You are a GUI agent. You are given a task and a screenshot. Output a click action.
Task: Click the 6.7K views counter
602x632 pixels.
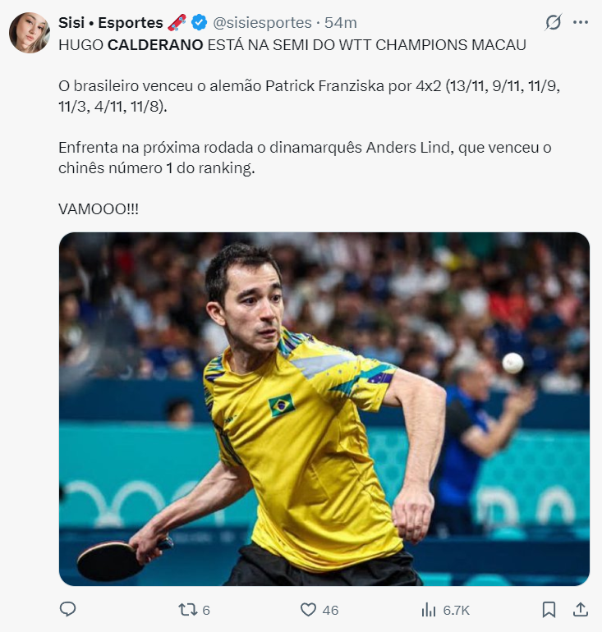pos(457,610)
